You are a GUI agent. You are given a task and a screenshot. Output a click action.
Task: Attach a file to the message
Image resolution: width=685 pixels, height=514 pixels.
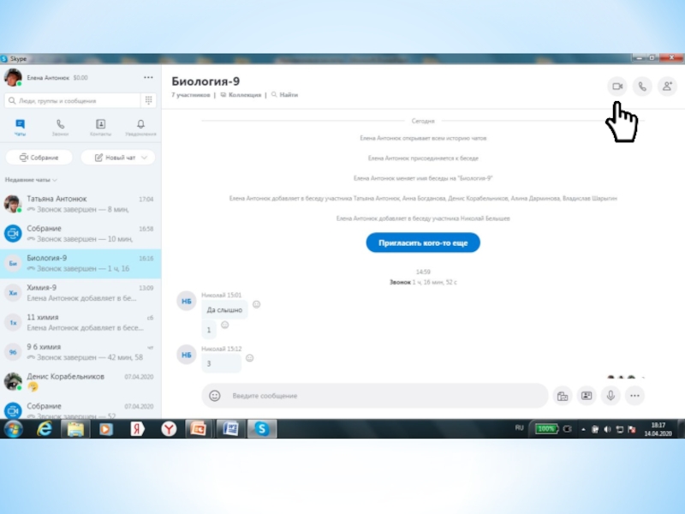pyautogui.click(x=563, y=396)
